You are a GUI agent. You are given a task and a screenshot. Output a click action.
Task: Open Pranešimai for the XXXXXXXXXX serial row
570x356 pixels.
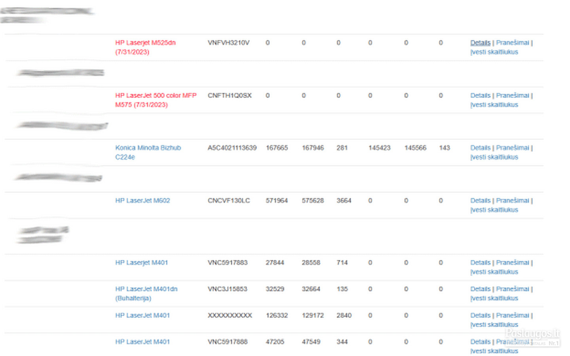point(513,315)
